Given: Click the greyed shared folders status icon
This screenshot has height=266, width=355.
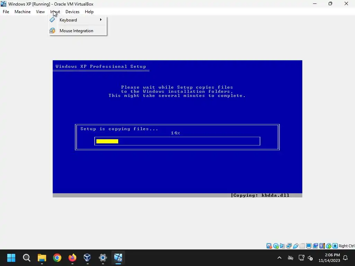Looking at the screenshot, I should [x=302, y=246].
